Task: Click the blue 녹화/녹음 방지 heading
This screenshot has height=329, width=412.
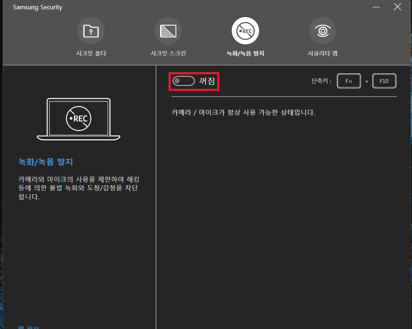Action: point(46,161)
